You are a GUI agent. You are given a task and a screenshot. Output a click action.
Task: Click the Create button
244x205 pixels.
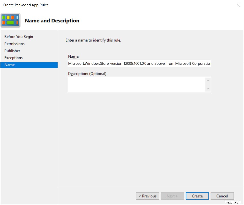[197, 196]
